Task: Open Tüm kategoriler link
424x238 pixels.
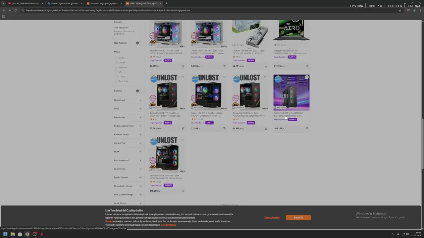Action: (x=121, y=28)
